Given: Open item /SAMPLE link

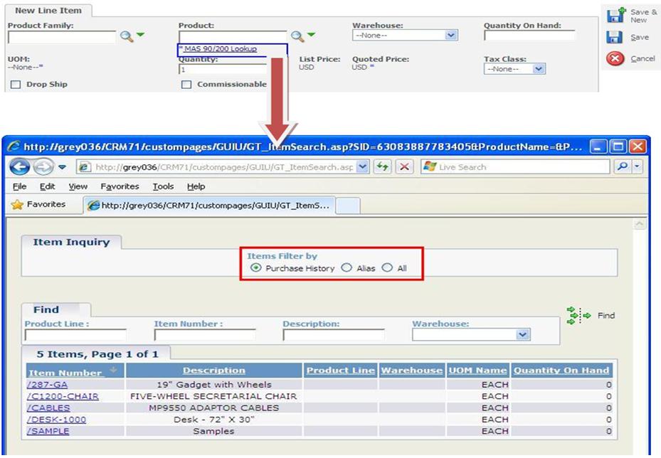Looking at the screenshot, I should tap(48, 431).
